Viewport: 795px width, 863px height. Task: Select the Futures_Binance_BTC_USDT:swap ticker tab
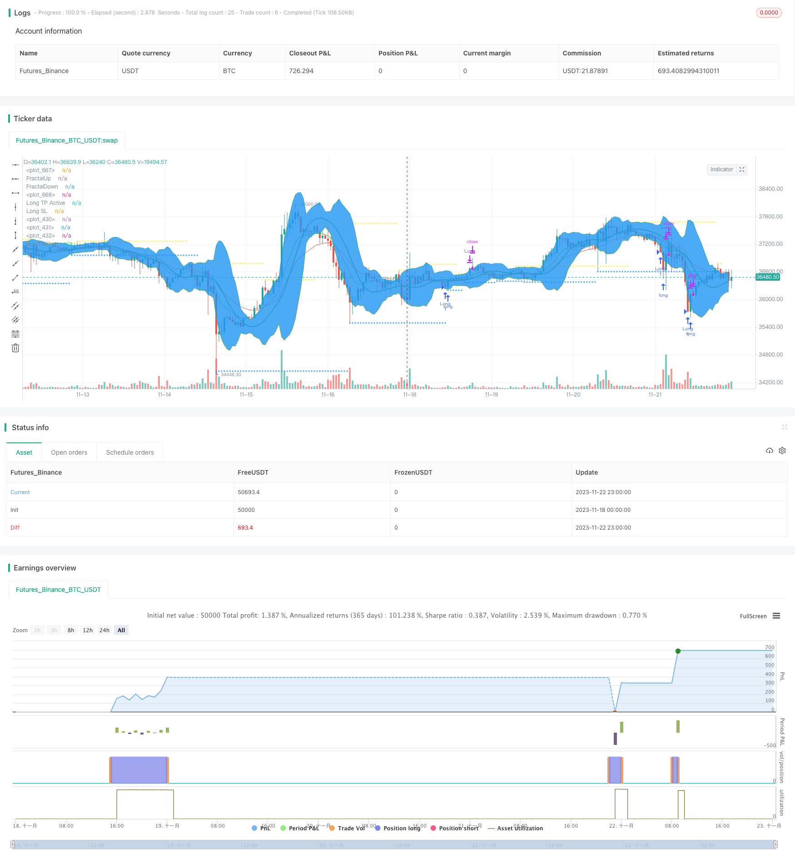coord(67,140)
